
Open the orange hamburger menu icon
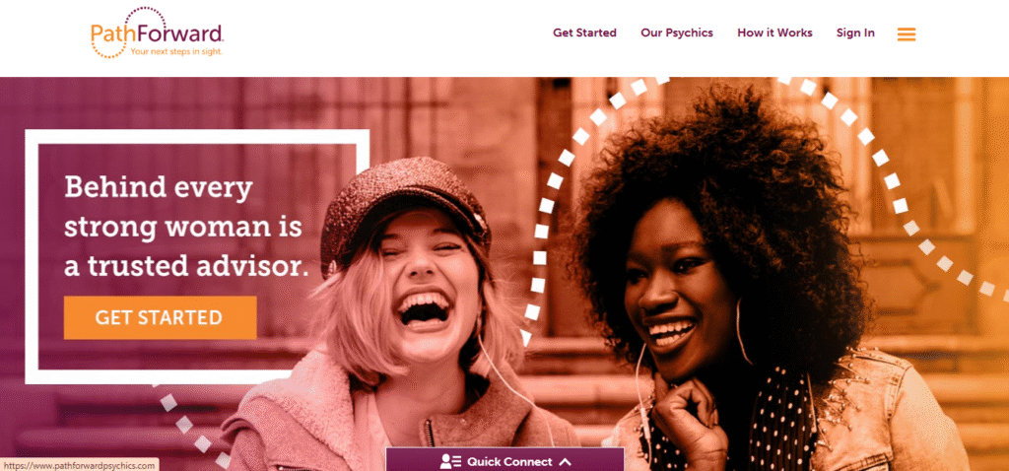pos(907,34)
